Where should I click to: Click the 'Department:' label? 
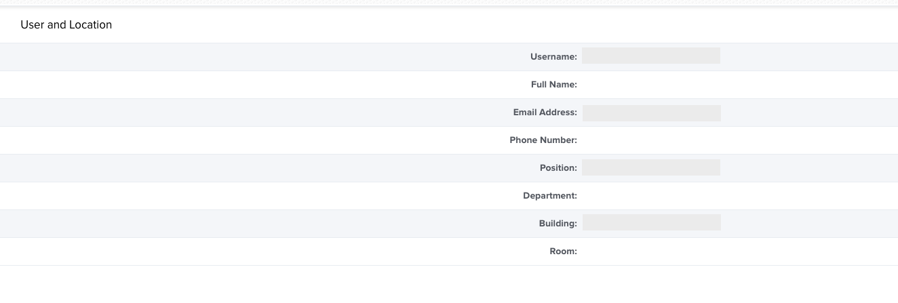[550, 196]
